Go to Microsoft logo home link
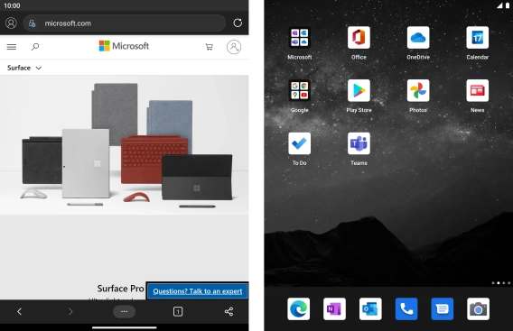This screenshot has width=513, height=331. pos(124,46)
